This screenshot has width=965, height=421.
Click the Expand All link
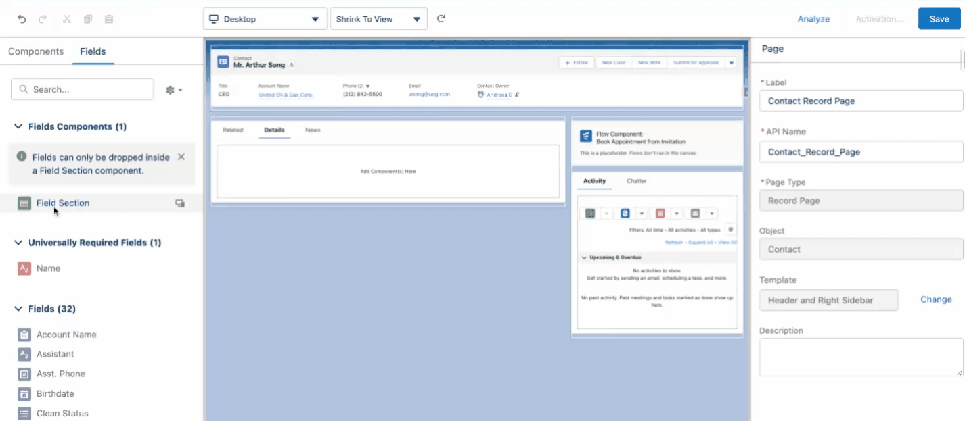click(x=700, y=242)
